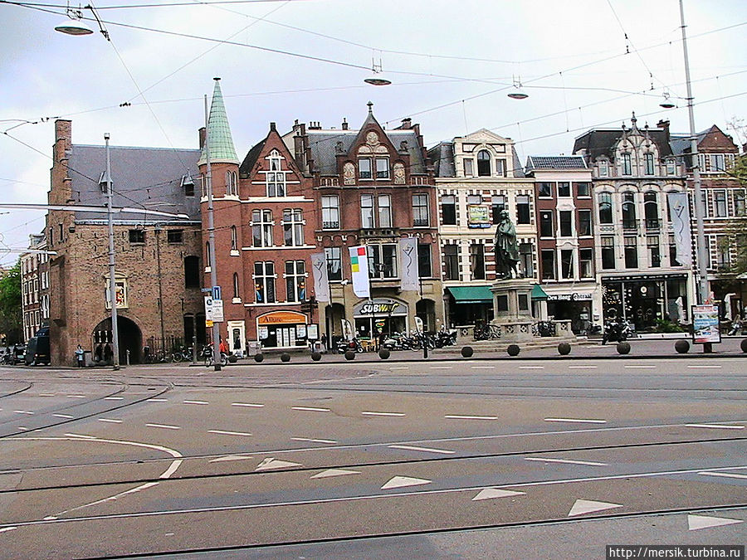
Task: Click the arched gateway of the brick building
Action: click(x=117, y=338)
